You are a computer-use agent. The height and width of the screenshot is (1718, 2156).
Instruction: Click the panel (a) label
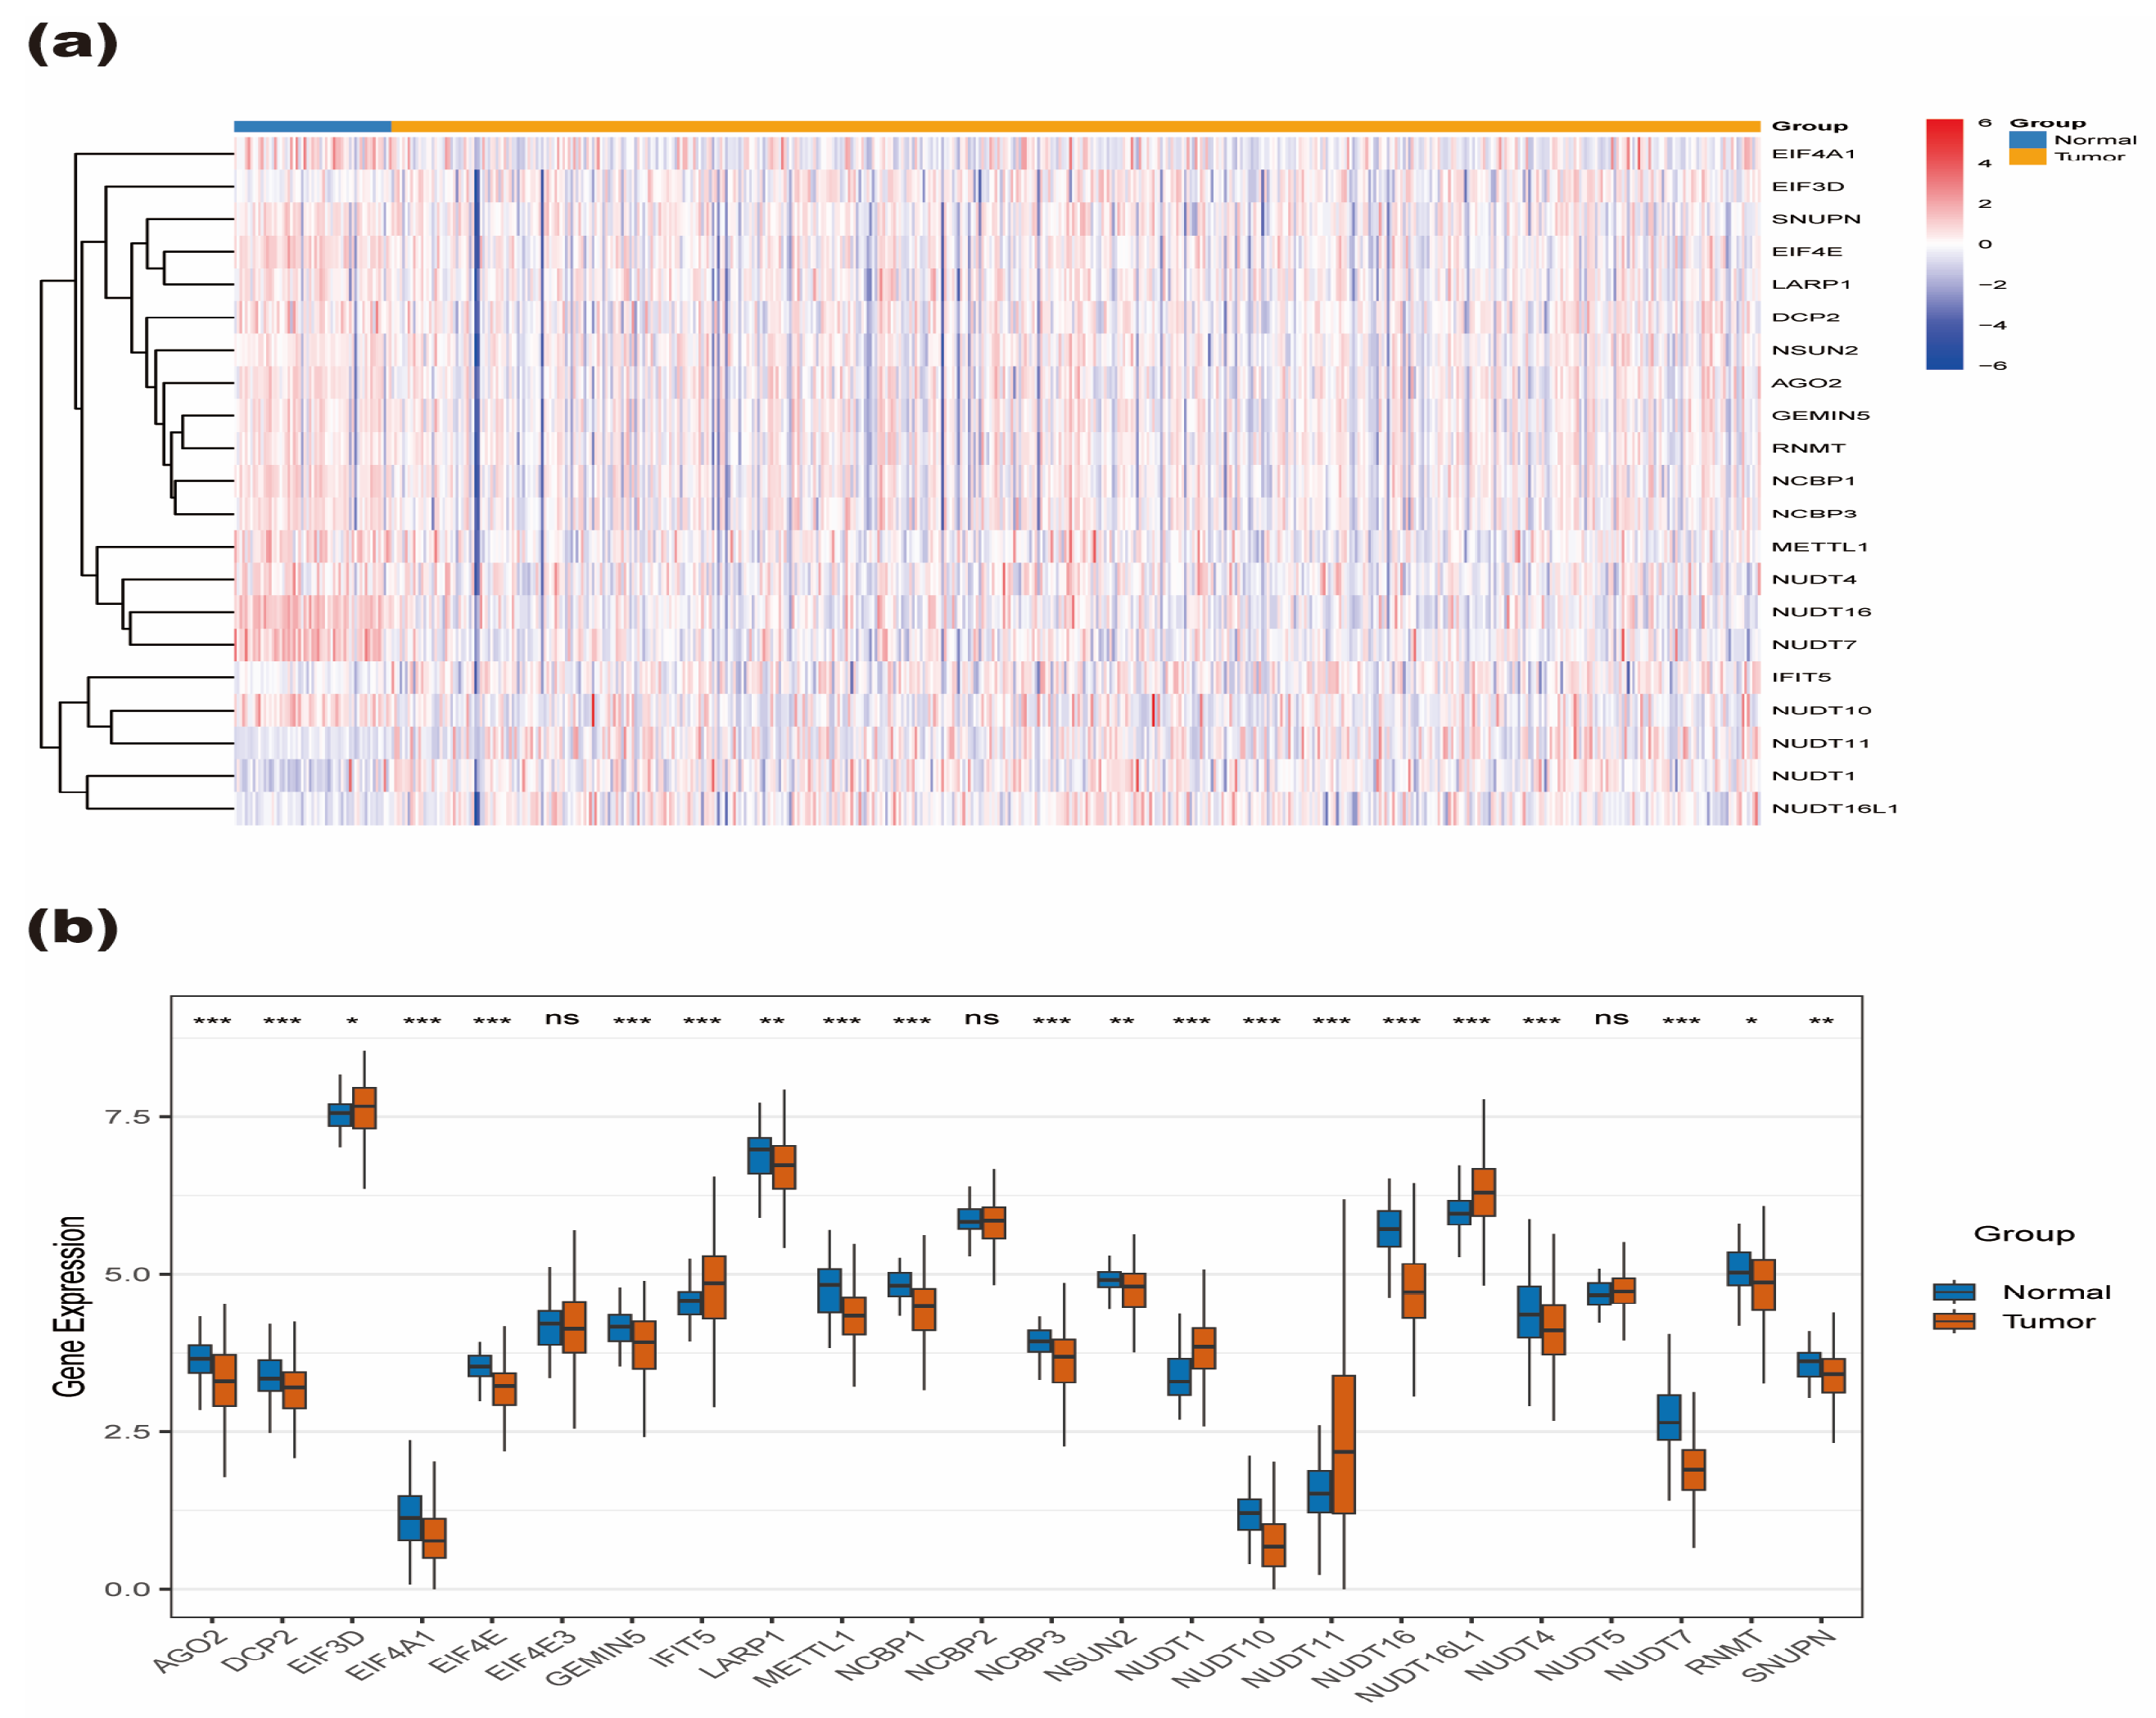pyautogui.click(x=73, y=44)
